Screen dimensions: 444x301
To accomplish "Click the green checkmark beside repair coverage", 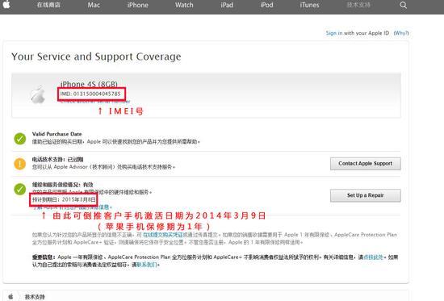I will coord(20,189).
